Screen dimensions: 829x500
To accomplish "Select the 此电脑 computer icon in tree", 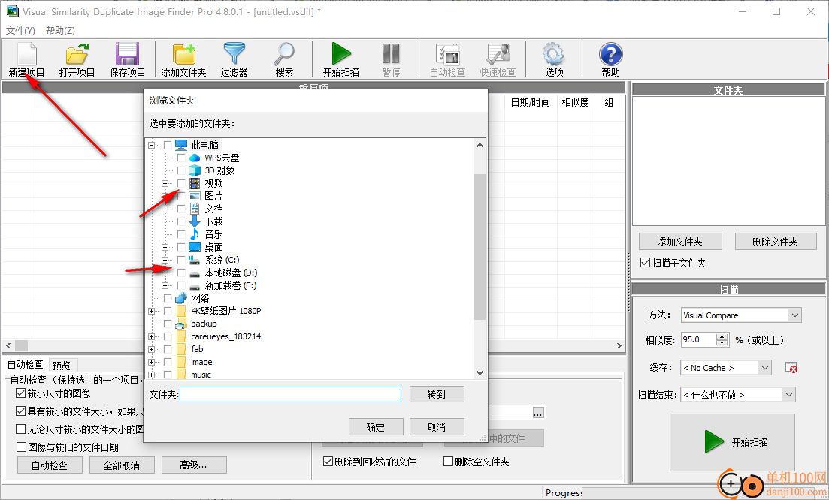I will 181,145.
